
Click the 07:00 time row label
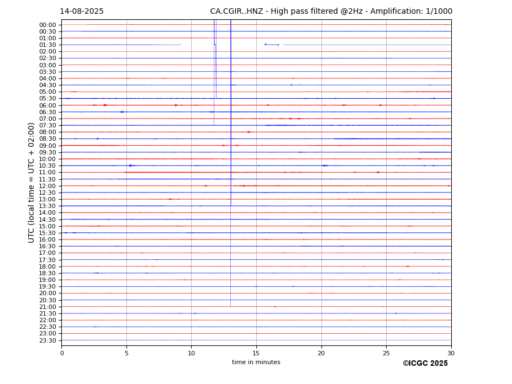click(47, 119)
